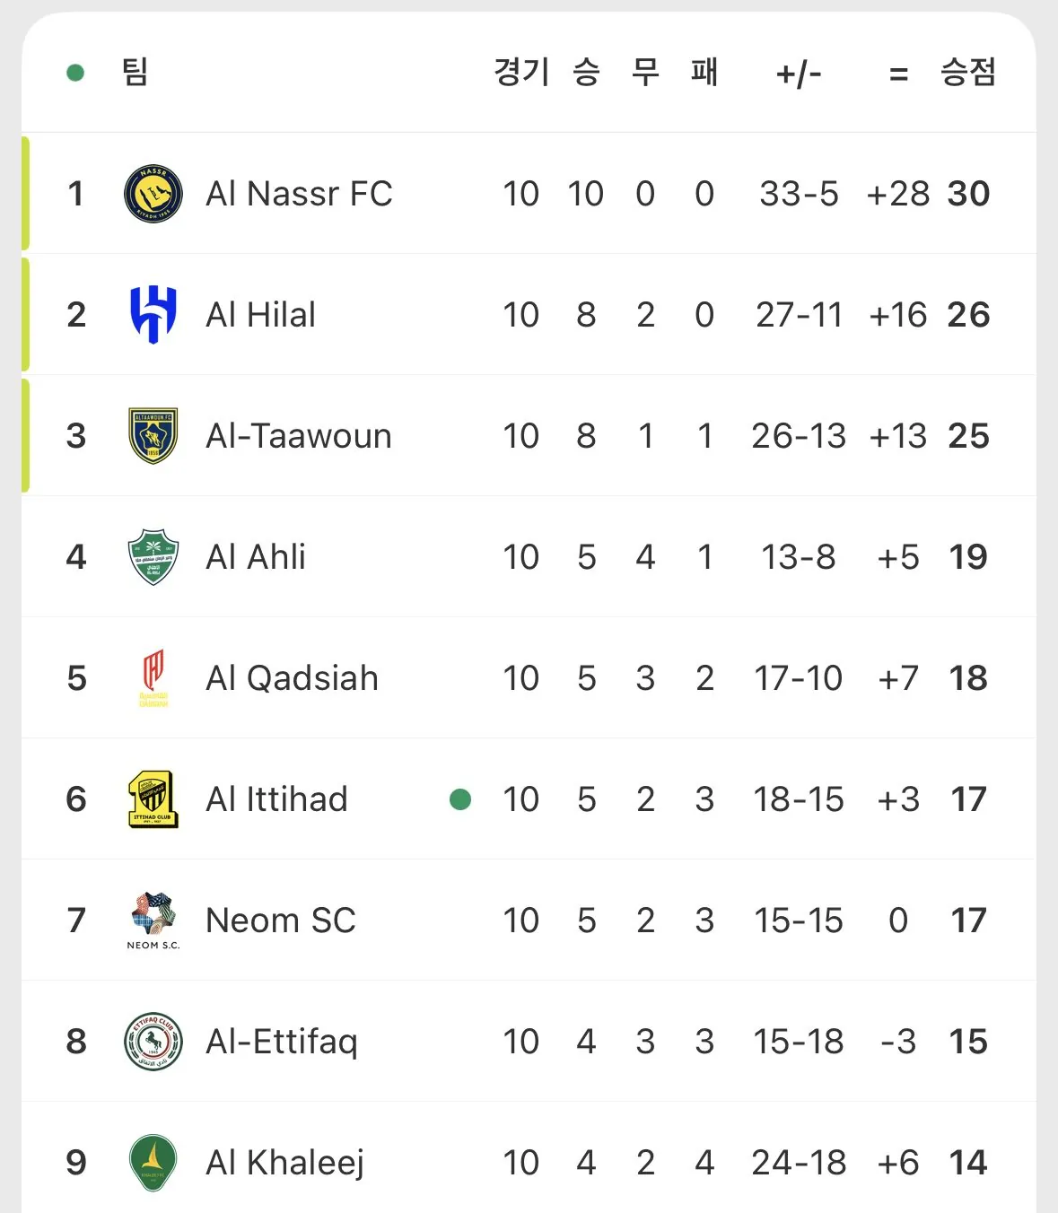Viewport: 1058px width, 1213px height.
Task: Select the Neom SC logo
Action: (x=153, y=921)
